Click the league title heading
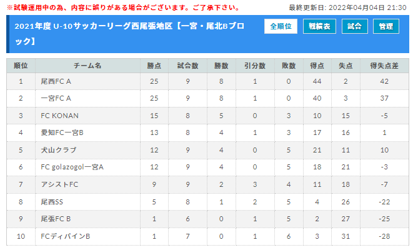This screenshot has width=413, height=250. point(129,34)
